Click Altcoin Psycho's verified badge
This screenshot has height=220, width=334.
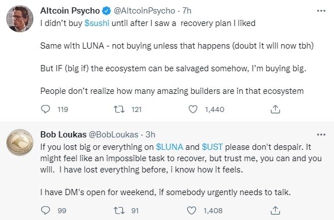point(107,11)
